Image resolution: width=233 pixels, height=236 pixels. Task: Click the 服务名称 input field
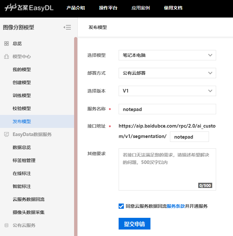(x=167, y=109)
